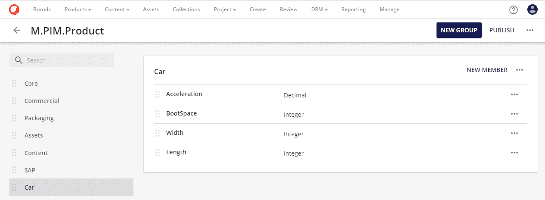Image resolution: width=545 pixels, height=200 pixels.
Task: Open the user profile avatar icon
Action: click(x=533, y=9)
